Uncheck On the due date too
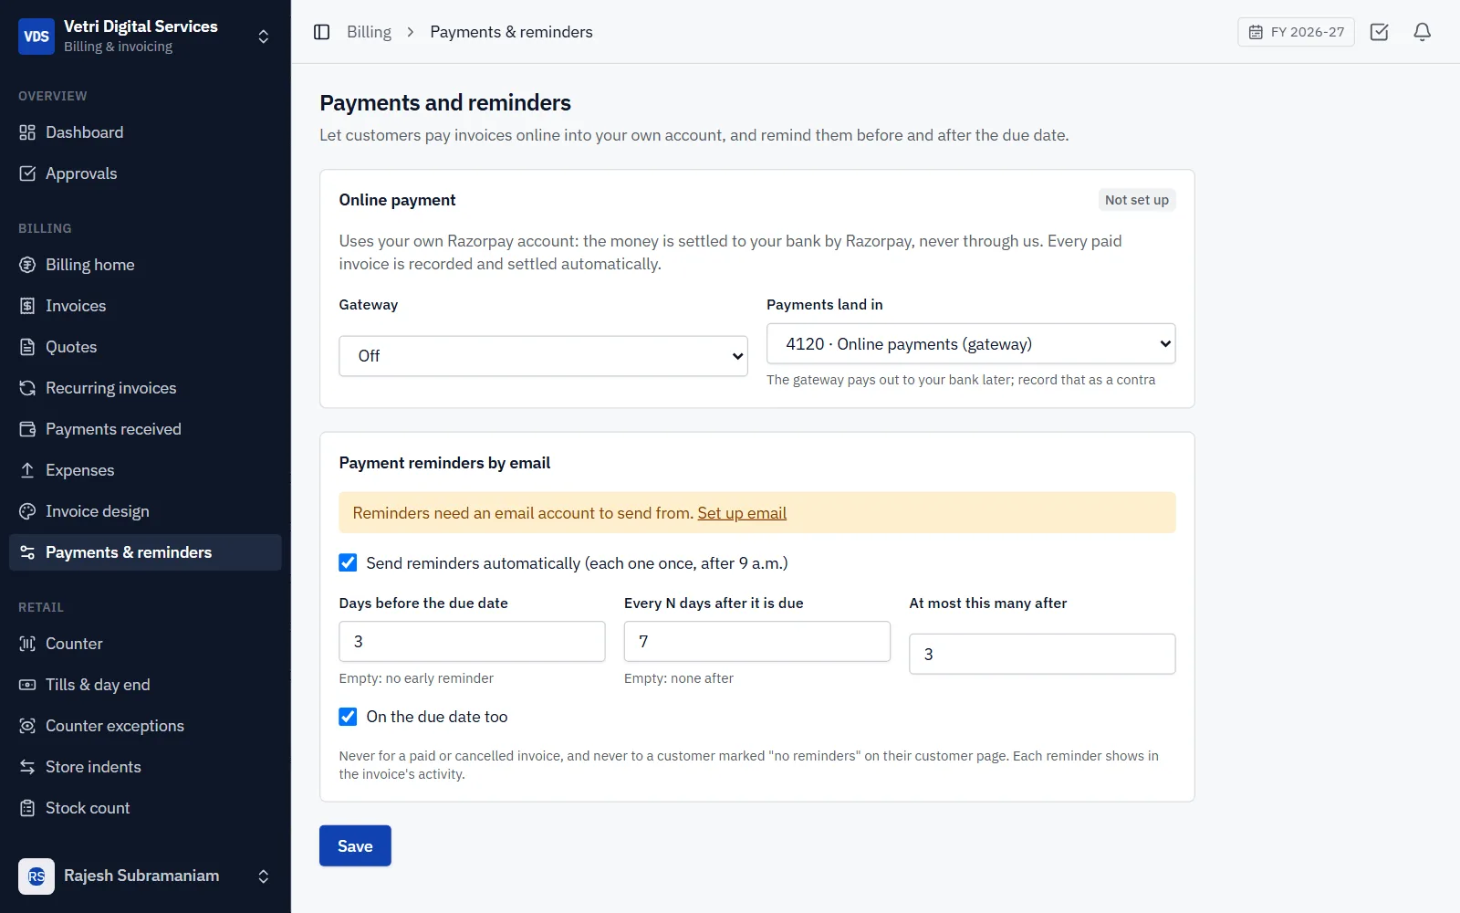The width and height of the screenshot is (1460, 913). (348, 717)
